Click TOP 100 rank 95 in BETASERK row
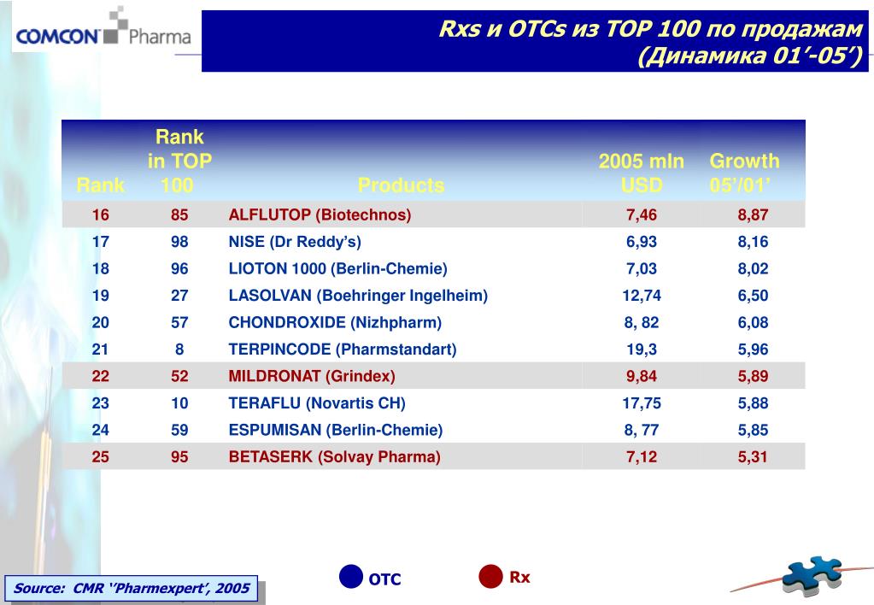Screen dimensions: 874x605 point(179,456)
